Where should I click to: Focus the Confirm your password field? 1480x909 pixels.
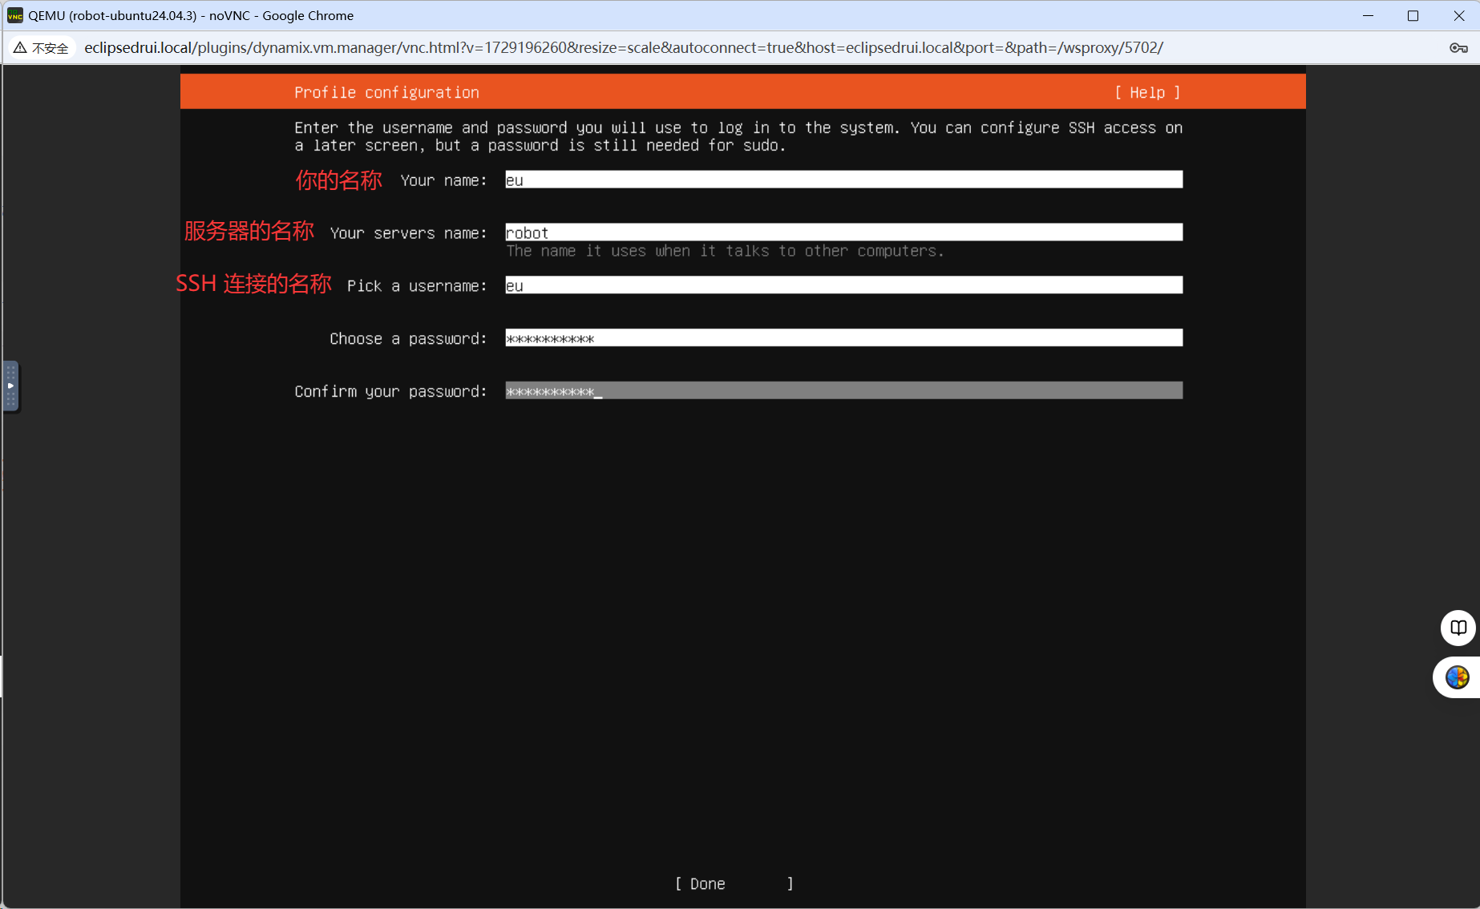click(843, 391)
